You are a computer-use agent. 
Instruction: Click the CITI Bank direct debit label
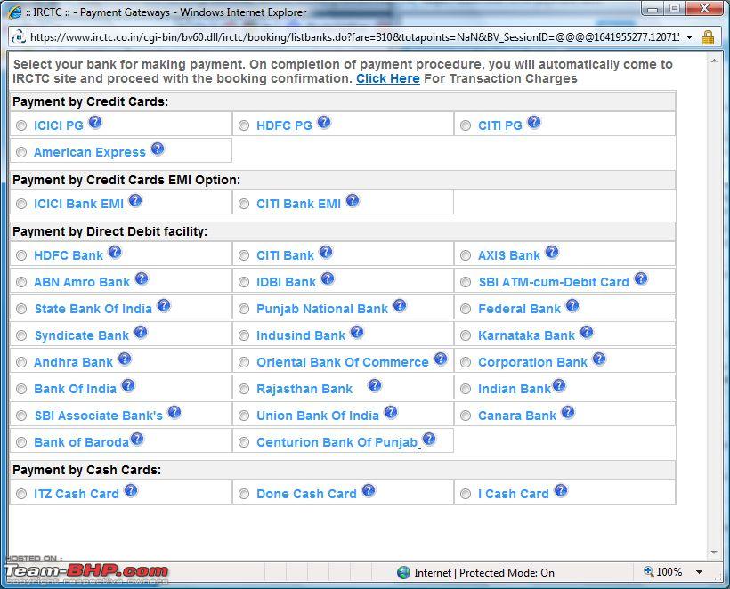coord(286,255)
